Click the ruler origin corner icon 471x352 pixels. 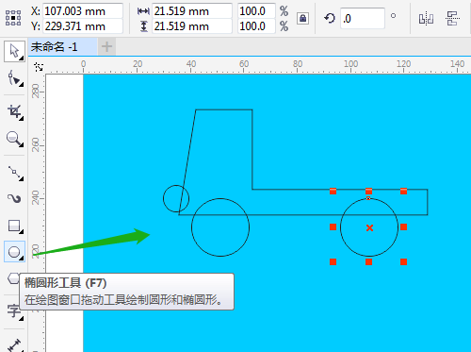point(39,67)
